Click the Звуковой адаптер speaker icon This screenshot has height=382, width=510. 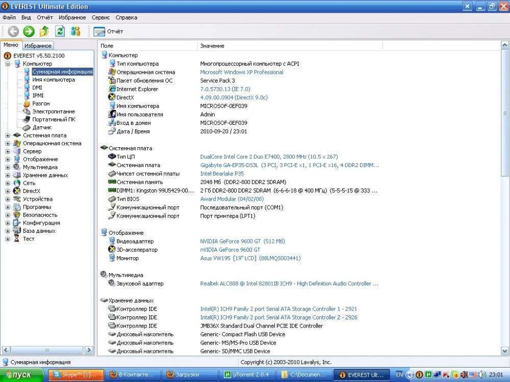(x=112, y=283)
